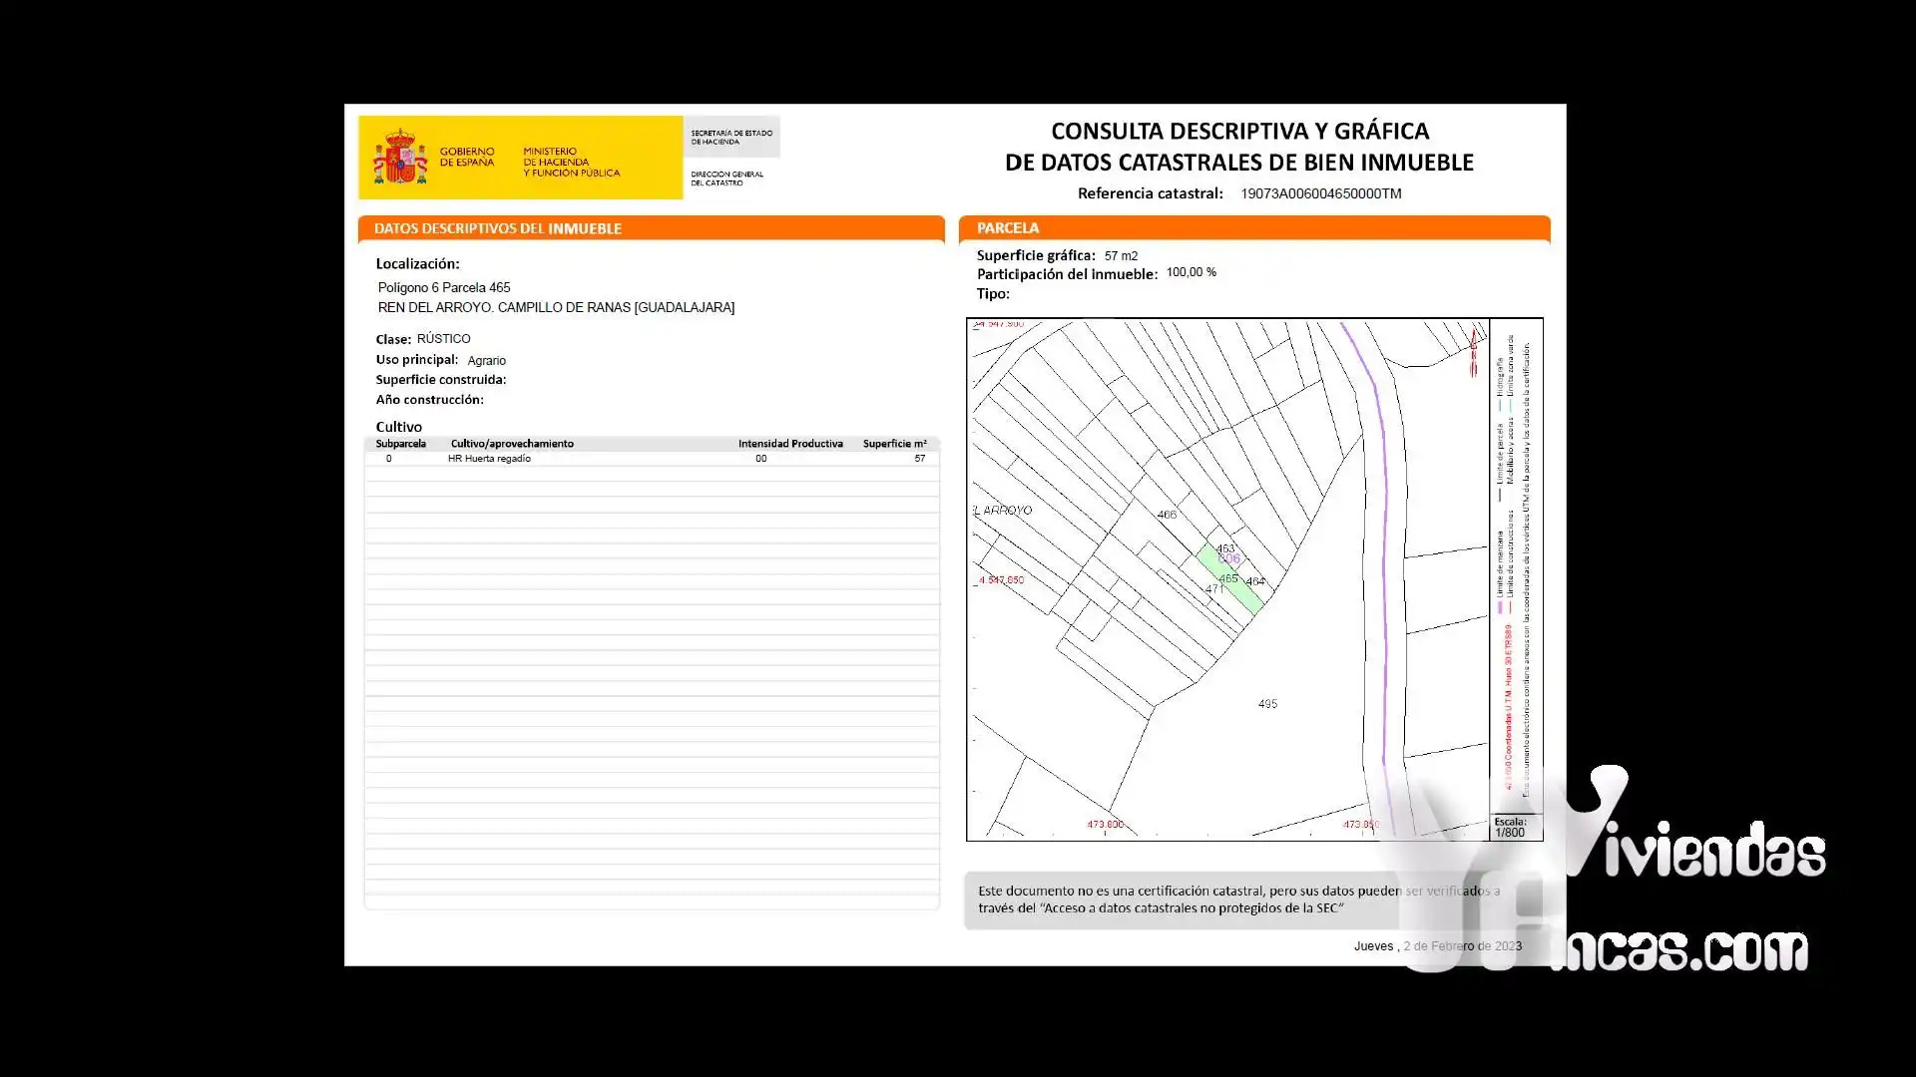
Task: Select the "57 m2" graphic surface value
Action: 1121,256
